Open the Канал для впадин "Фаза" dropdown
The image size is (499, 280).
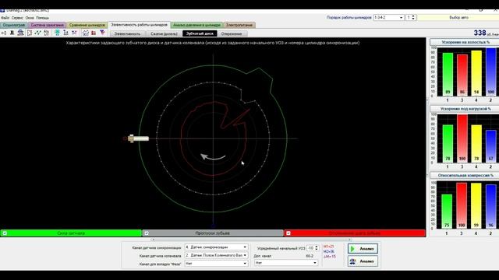(216, 264)
